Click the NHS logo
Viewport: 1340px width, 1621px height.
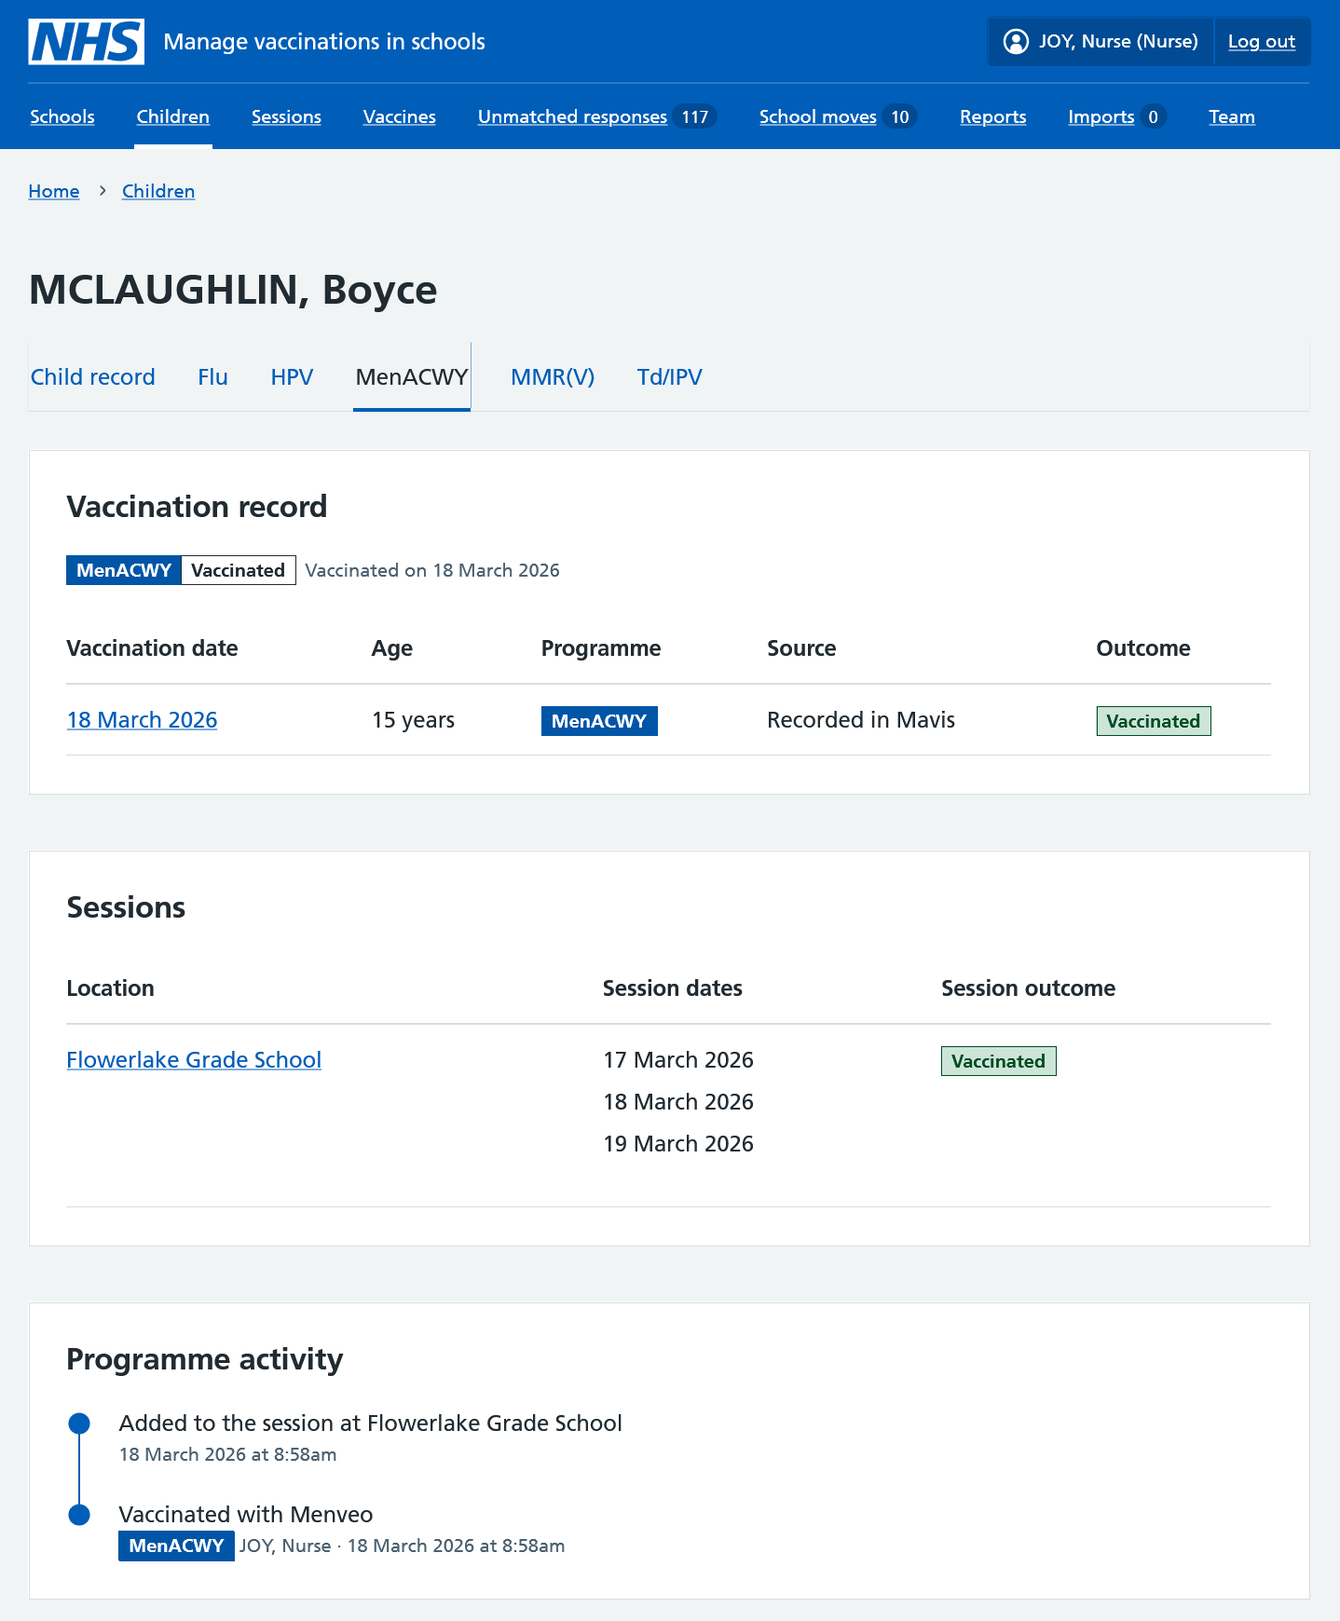click(86, 42)
